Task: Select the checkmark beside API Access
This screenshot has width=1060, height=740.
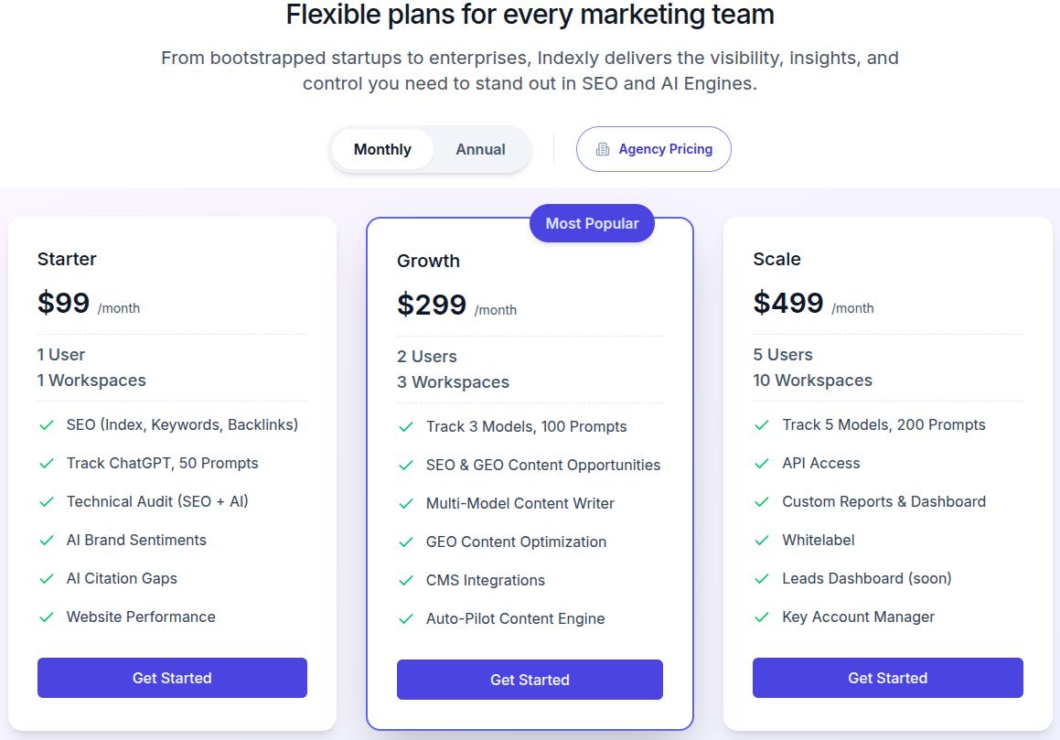Action: 763,464
